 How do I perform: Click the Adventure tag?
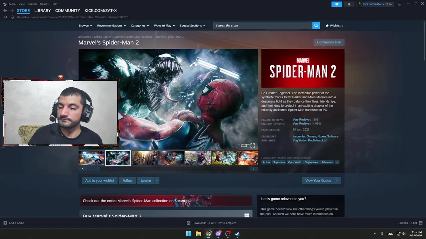click(327, 162)
